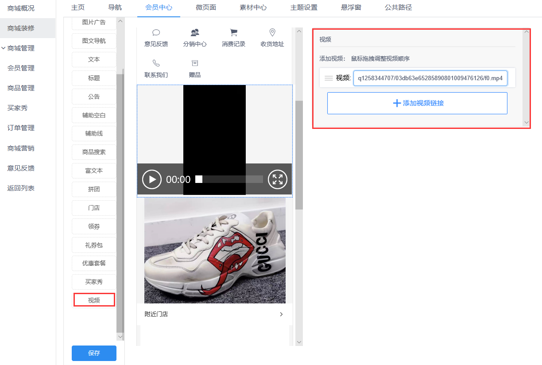Open 商城概况 in the sidebar
The height and width of the screenshot is (365, 542).
click(x=21, y=8)
